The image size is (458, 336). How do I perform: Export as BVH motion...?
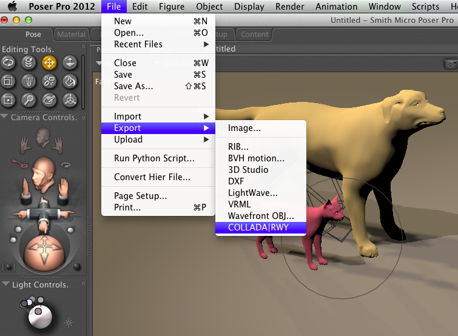click(x=261, y=158)
